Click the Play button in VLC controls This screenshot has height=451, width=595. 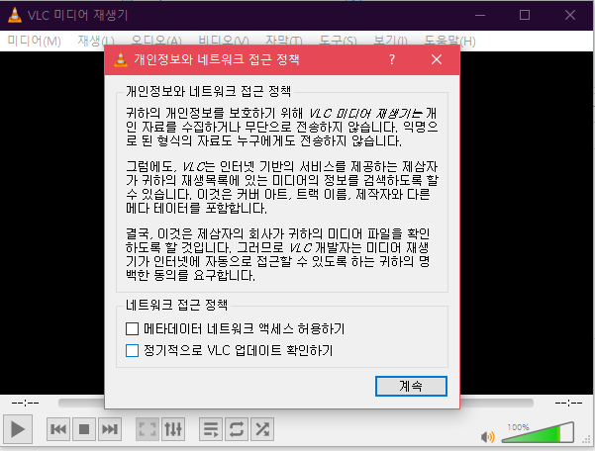pyautogui.click(x=18, y=429)
